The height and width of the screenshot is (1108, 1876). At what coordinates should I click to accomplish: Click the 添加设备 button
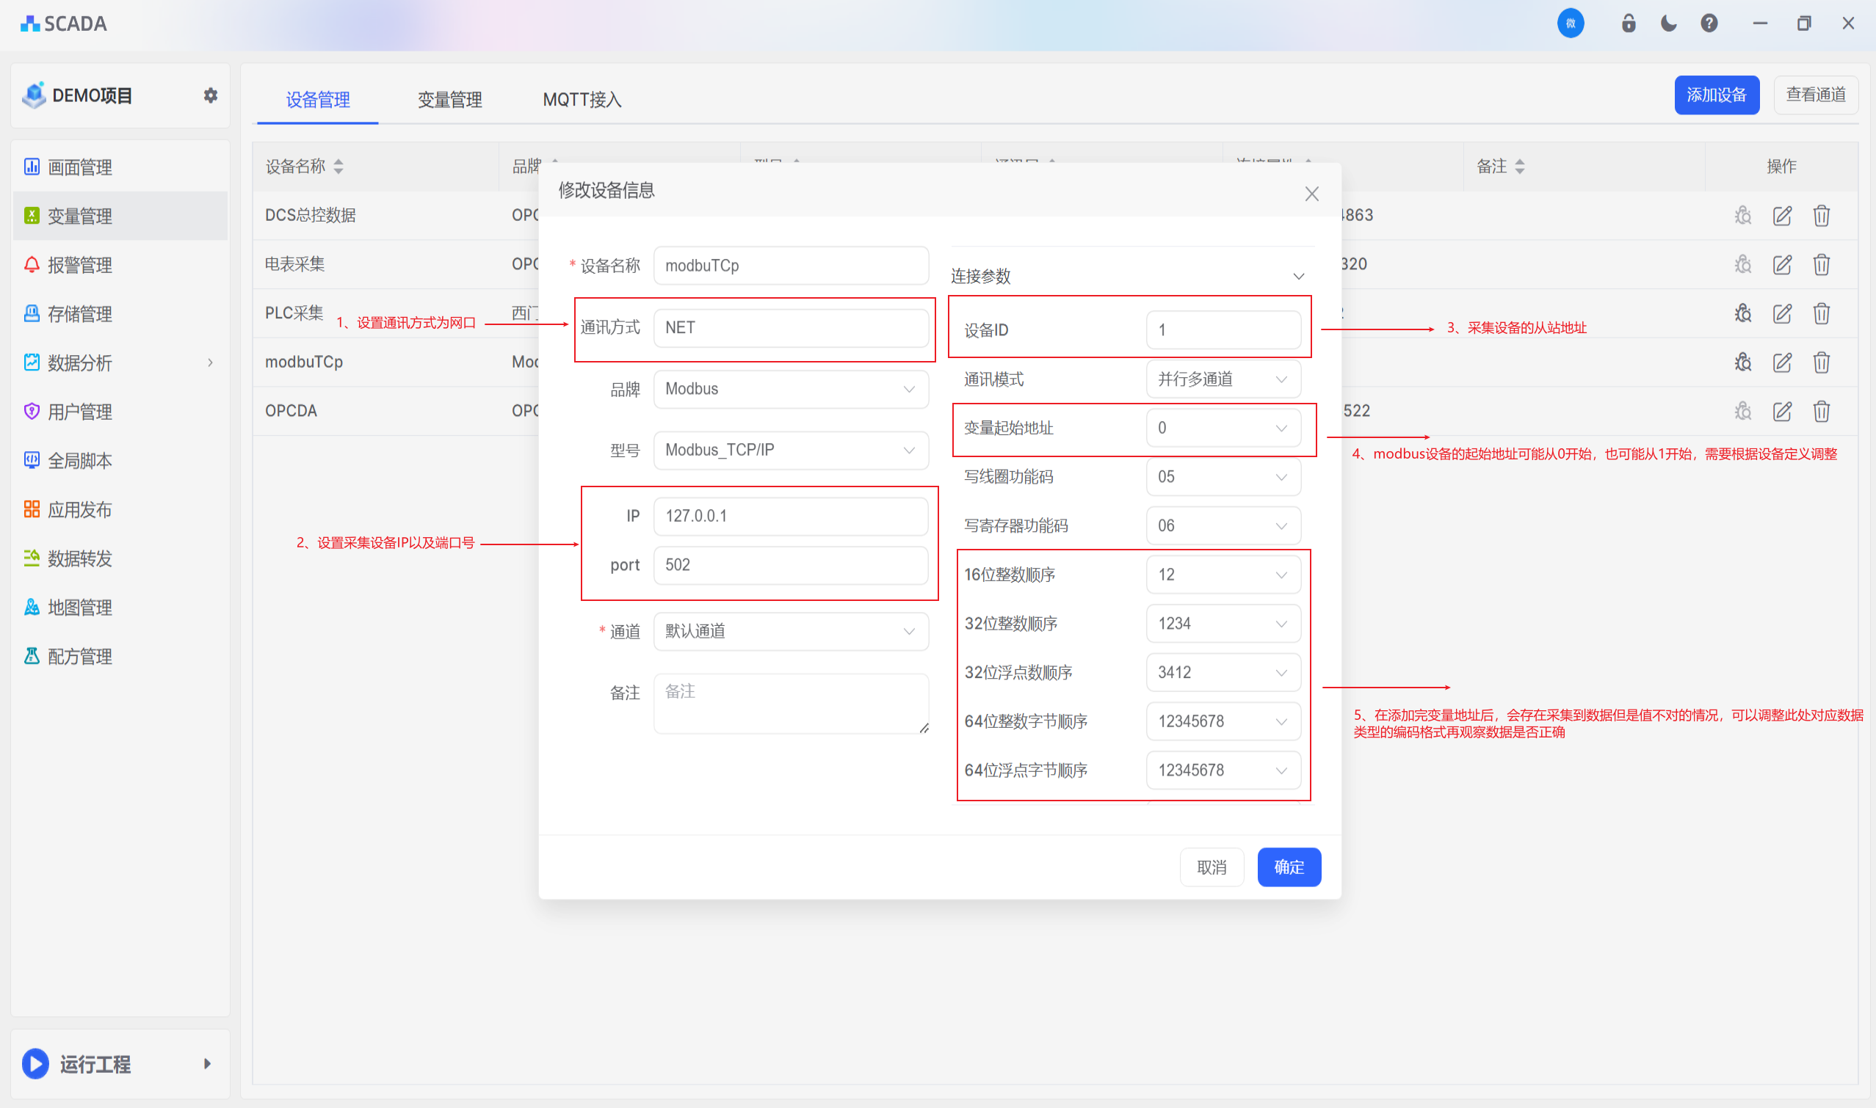tap(1716, 95)
